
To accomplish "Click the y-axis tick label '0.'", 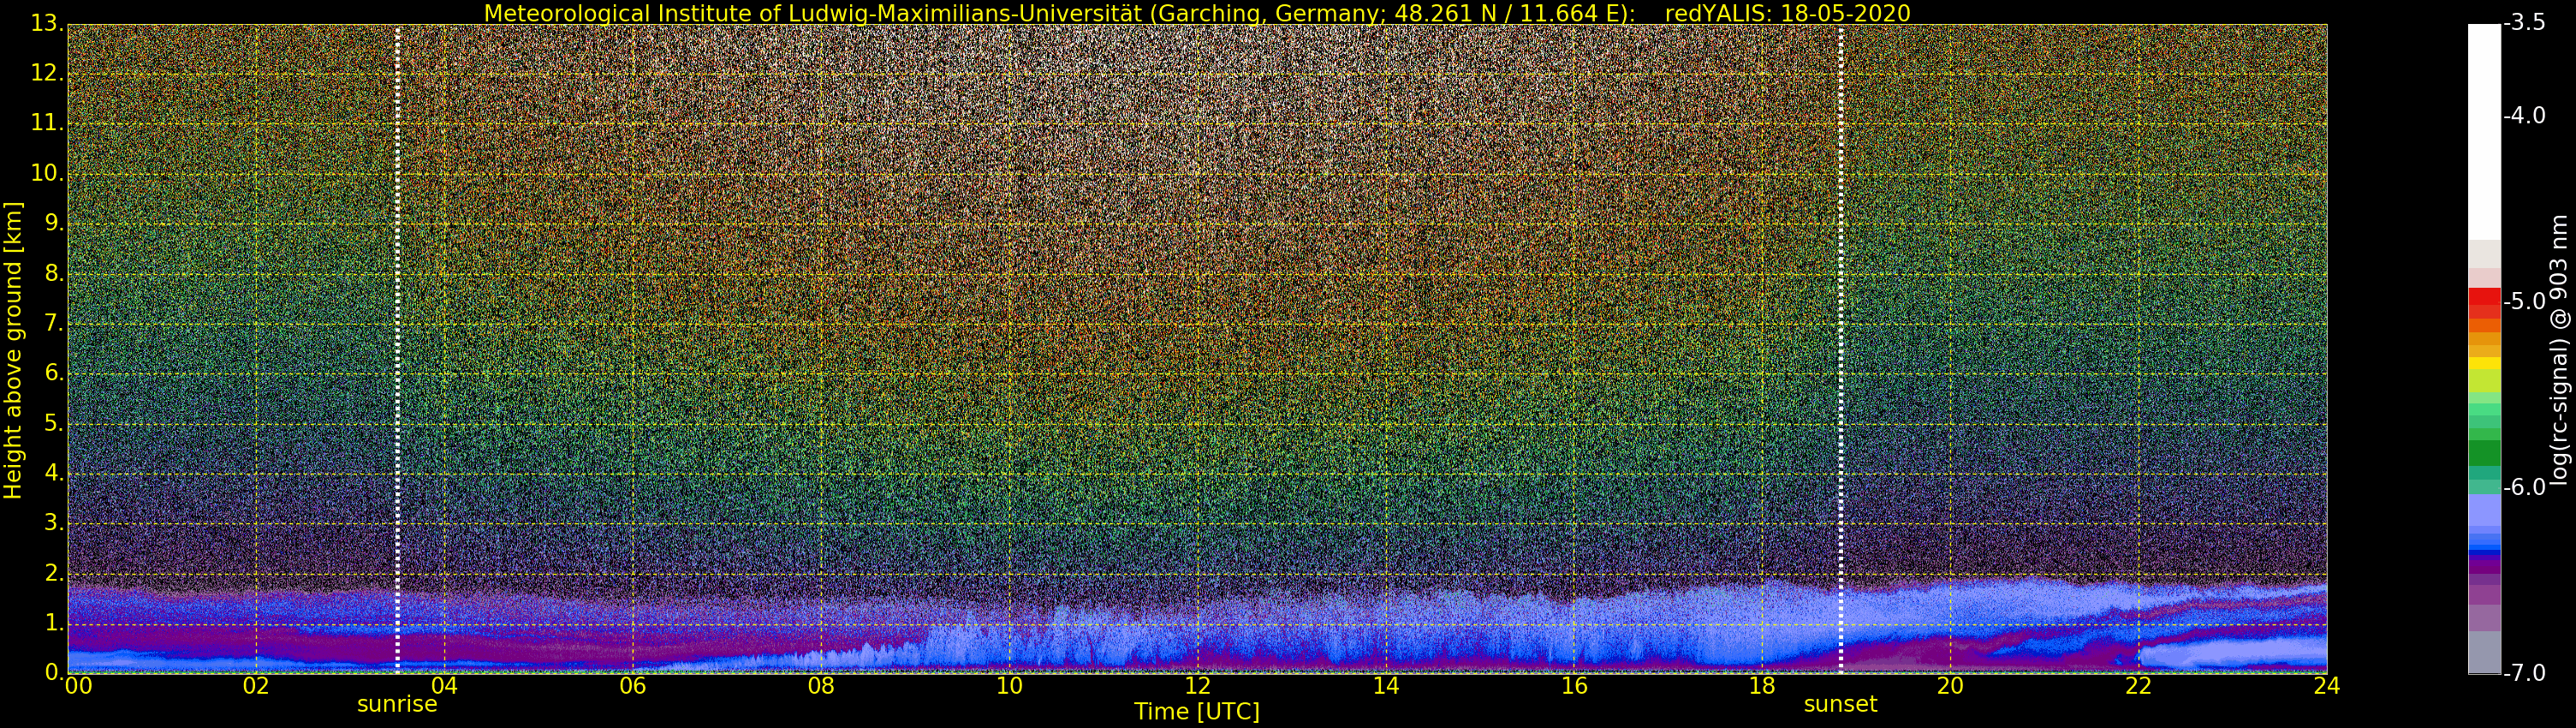I will point(54,672).
